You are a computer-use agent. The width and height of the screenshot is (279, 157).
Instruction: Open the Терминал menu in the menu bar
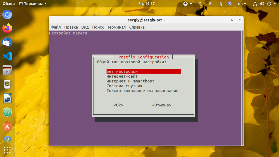[x=116, y=27]
